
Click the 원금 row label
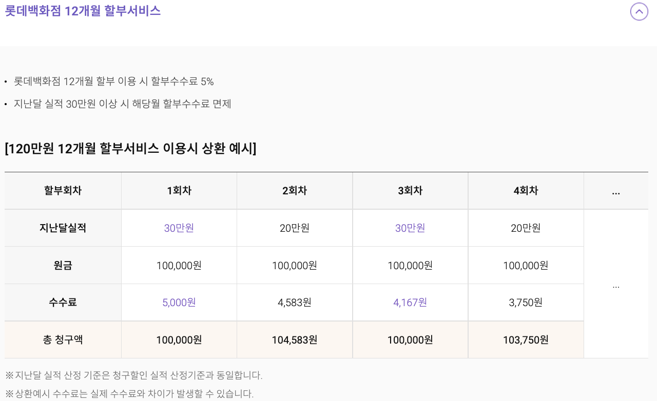63,265
